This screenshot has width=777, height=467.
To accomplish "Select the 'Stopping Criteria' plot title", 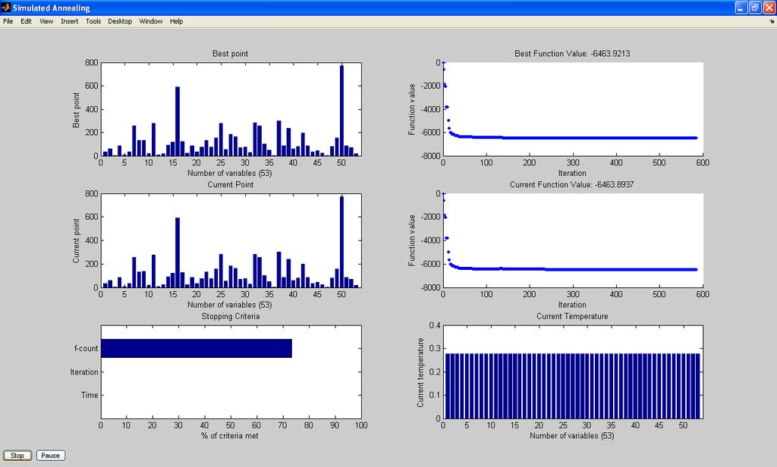I will pos(231,316).
